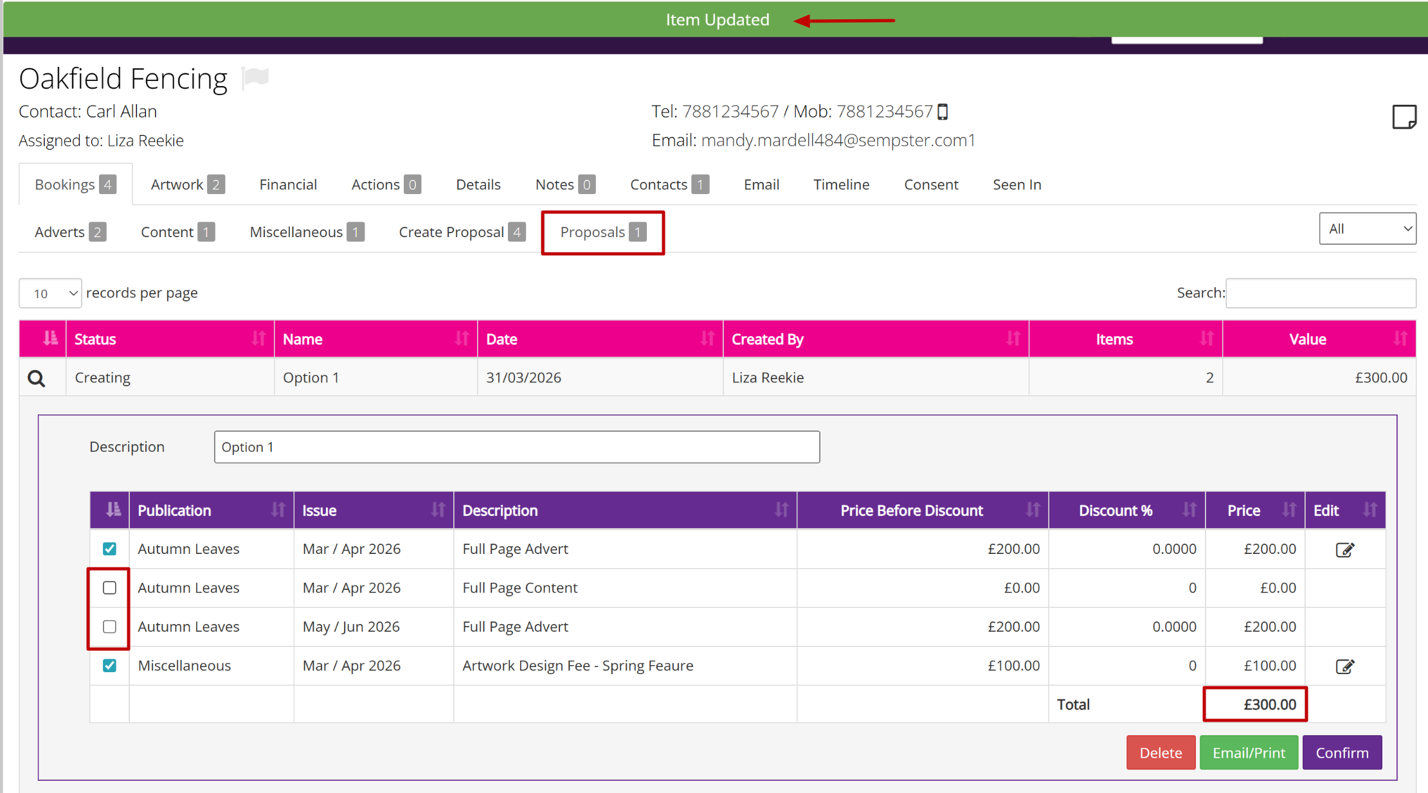Screen dimensions: 1428x793
Task: Open the Consent tab
Action: pos(931,184)
